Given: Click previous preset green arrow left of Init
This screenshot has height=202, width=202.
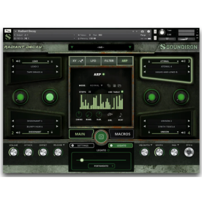Looking at the screenshot, I should point(72,47).
